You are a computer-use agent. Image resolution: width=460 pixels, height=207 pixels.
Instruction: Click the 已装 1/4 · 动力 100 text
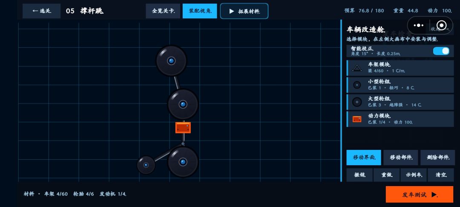[x=391, y=122]
